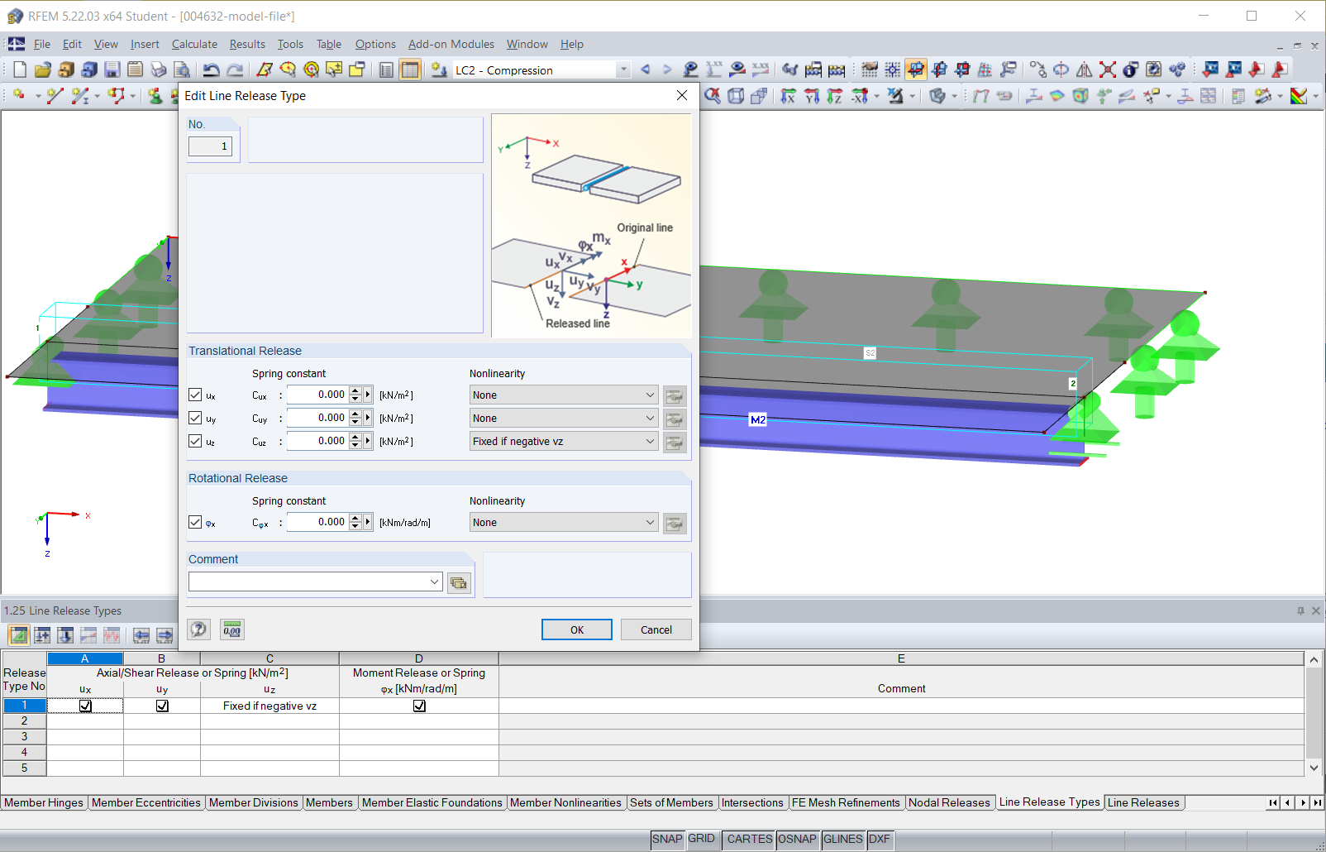Image resolution: width=1326 pixels, height=852 pixels.
Task: Click the first icon in the table toolbar
Action: (x=18, y=635)
